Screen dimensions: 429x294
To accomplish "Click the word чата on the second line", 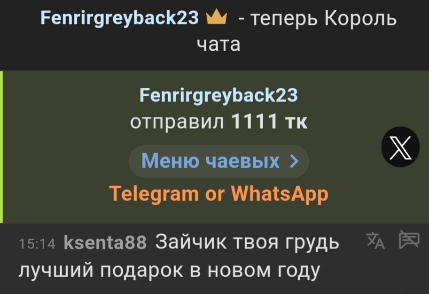I will (x=218, y=44).
